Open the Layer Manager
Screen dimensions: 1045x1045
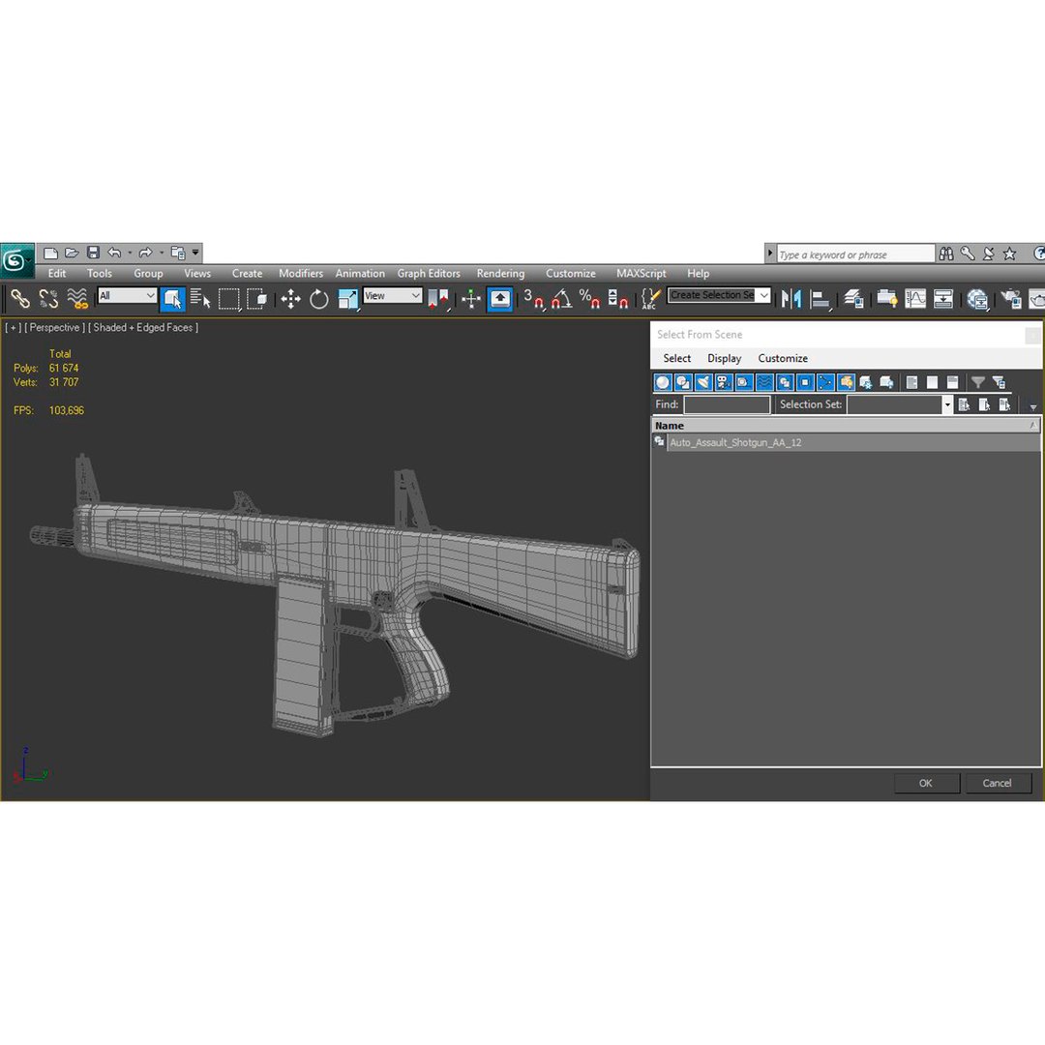[x=853, y=299]
